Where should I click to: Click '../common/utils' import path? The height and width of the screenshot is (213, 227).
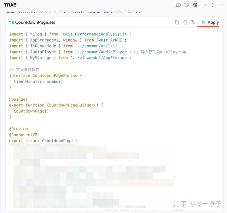coord(95,46)
